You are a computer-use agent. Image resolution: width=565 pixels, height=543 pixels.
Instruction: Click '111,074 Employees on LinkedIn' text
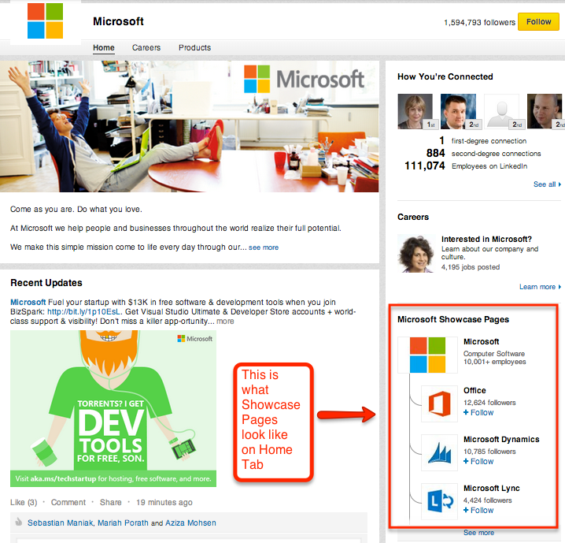[x=466, y=166]
